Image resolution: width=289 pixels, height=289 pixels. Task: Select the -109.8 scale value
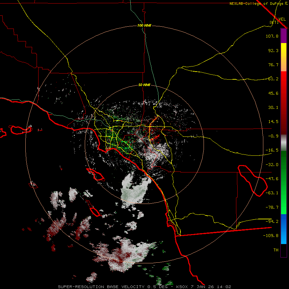coord(271,236)
